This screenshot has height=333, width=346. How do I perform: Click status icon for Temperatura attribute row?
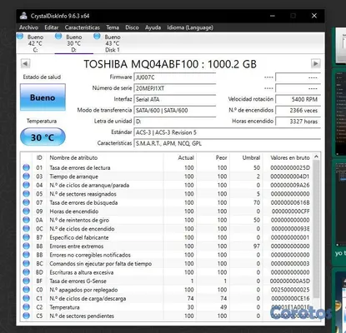pos(27,307)
